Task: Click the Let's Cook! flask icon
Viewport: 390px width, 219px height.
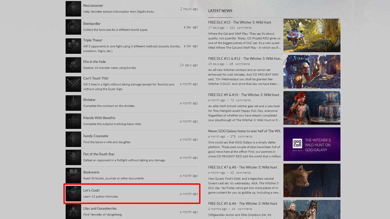Action: pos(73,194)
